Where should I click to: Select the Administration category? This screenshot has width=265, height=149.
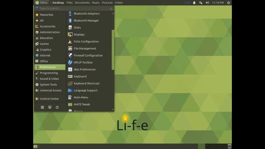pyautogui.click(x=50, y=32)
